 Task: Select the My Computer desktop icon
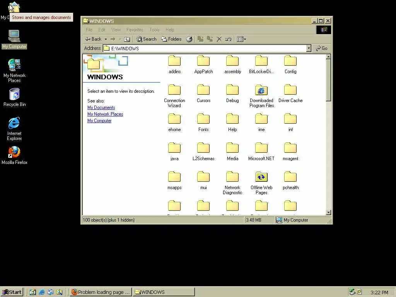coord(14,39)
